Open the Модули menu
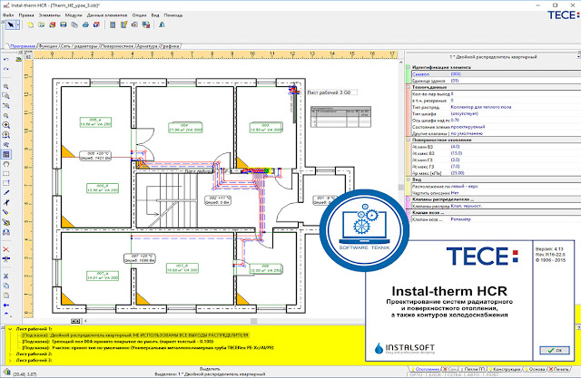581x378 pixels. 74,15
